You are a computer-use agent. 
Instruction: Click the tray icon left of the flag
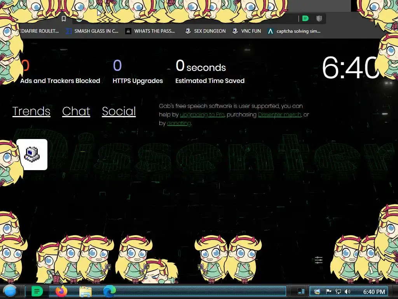(x=317, y=292)
